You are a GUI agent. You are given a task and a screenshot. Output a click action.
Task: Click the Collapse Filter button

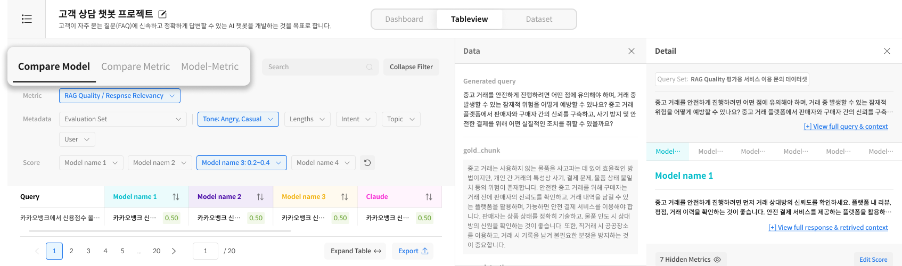[x=411, y=67]
